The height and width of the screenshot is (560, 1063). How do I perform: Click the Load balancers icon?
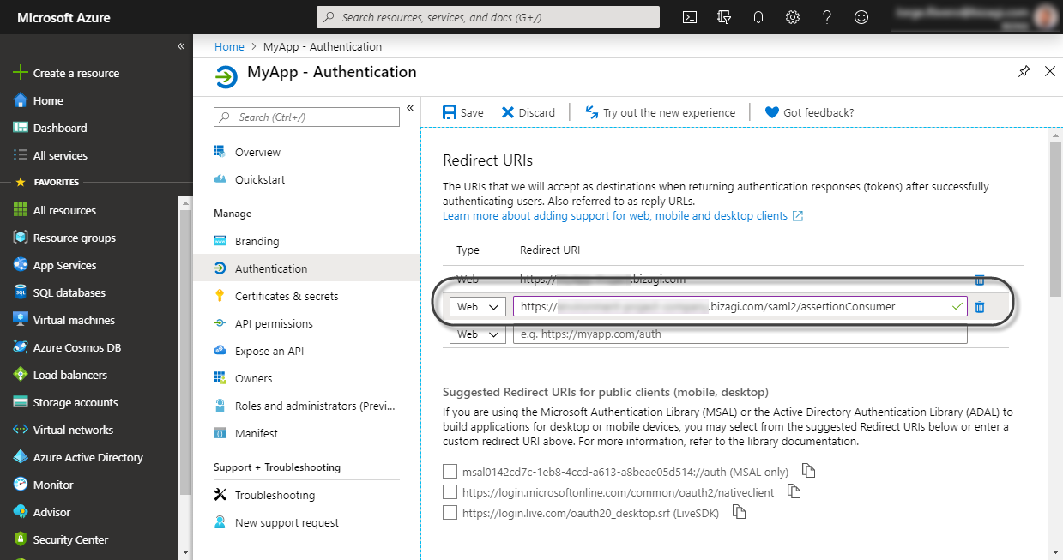point(21,375)
